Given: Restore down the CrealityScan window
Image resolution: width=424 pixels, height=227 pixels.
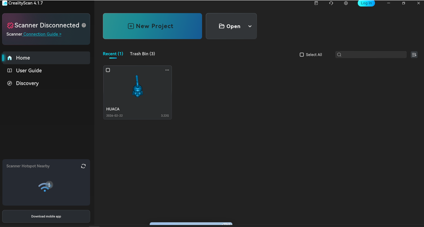Looking at the screenshot, I should tap(404, 3).
